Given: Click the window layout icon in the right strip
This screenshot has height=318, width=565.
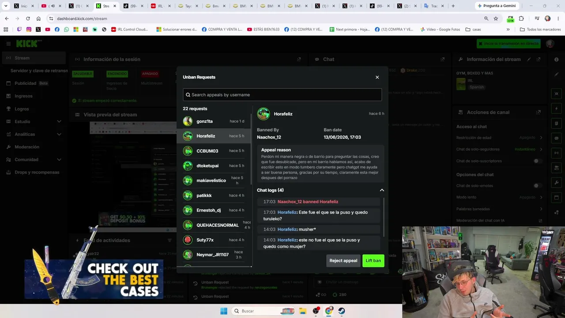Looking at the screenshot, I should point(556,197).
